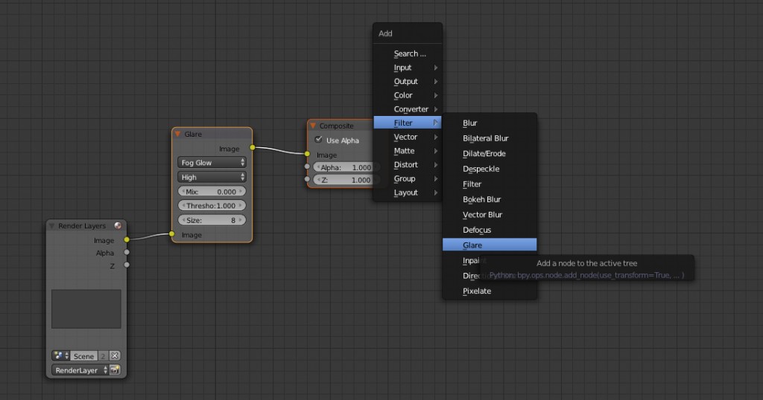Click the Render Layers preview sphere icon
The image size is (763, 400).
[x=118, y=226]
